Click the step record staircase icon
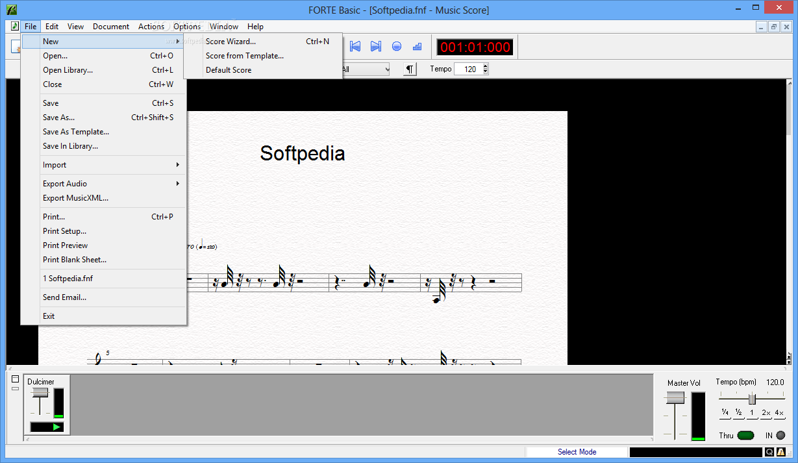 pos(418,46)
